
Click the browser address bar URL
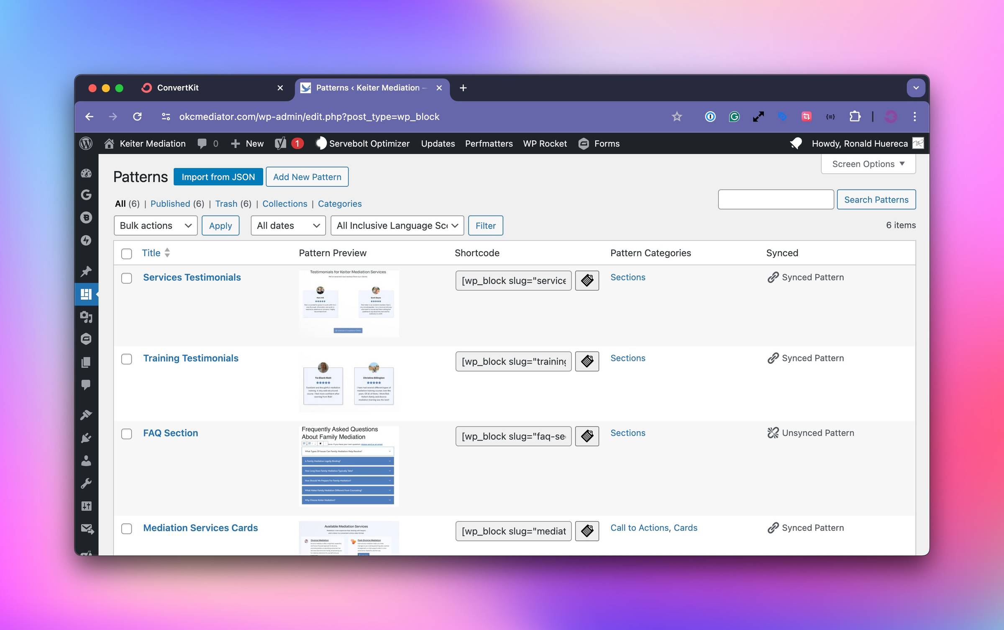pos(309,116)
